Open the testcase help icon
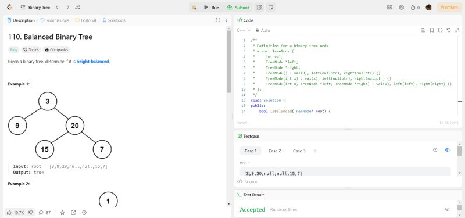 pos(435,150)
